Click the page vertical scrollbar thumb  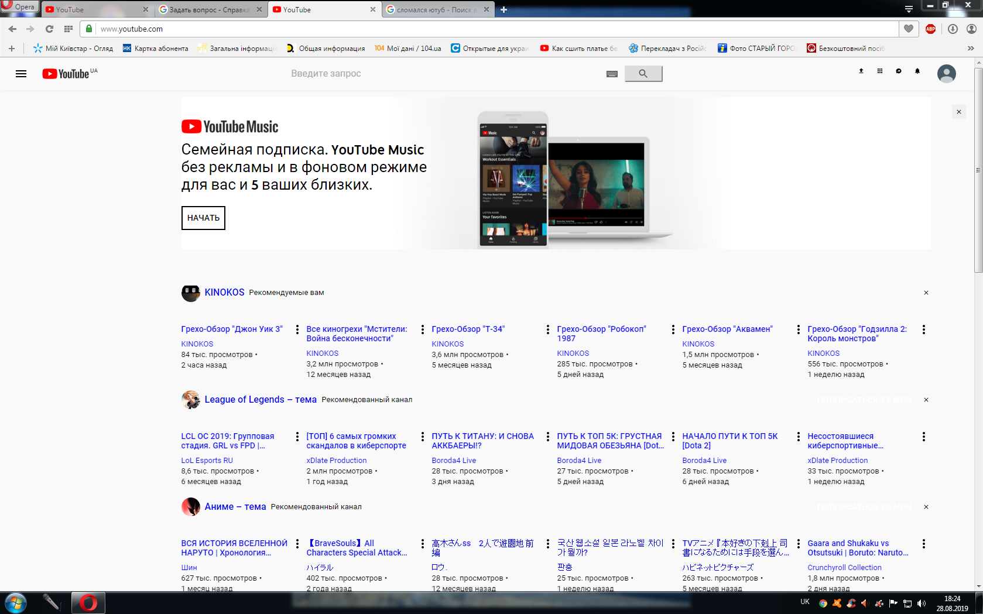pos(978,170)
